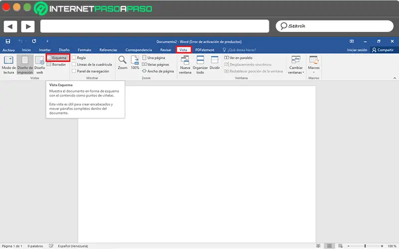Screen dimensions: 399x249
Task: Open the customize quick access toolbar dropdown
Action: (47, 41)
